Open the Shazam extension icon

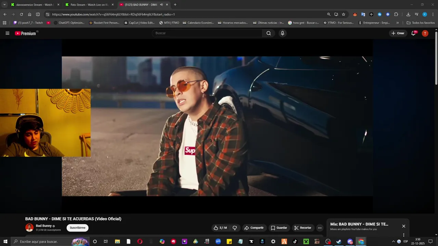379,14
